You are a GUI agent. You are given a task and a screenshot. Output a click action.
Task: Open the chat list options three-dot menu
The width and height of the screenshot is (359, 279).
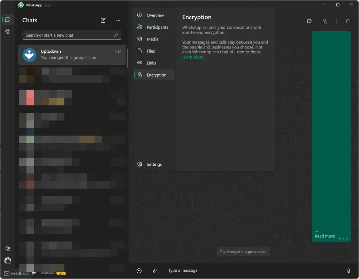(118, 21)
